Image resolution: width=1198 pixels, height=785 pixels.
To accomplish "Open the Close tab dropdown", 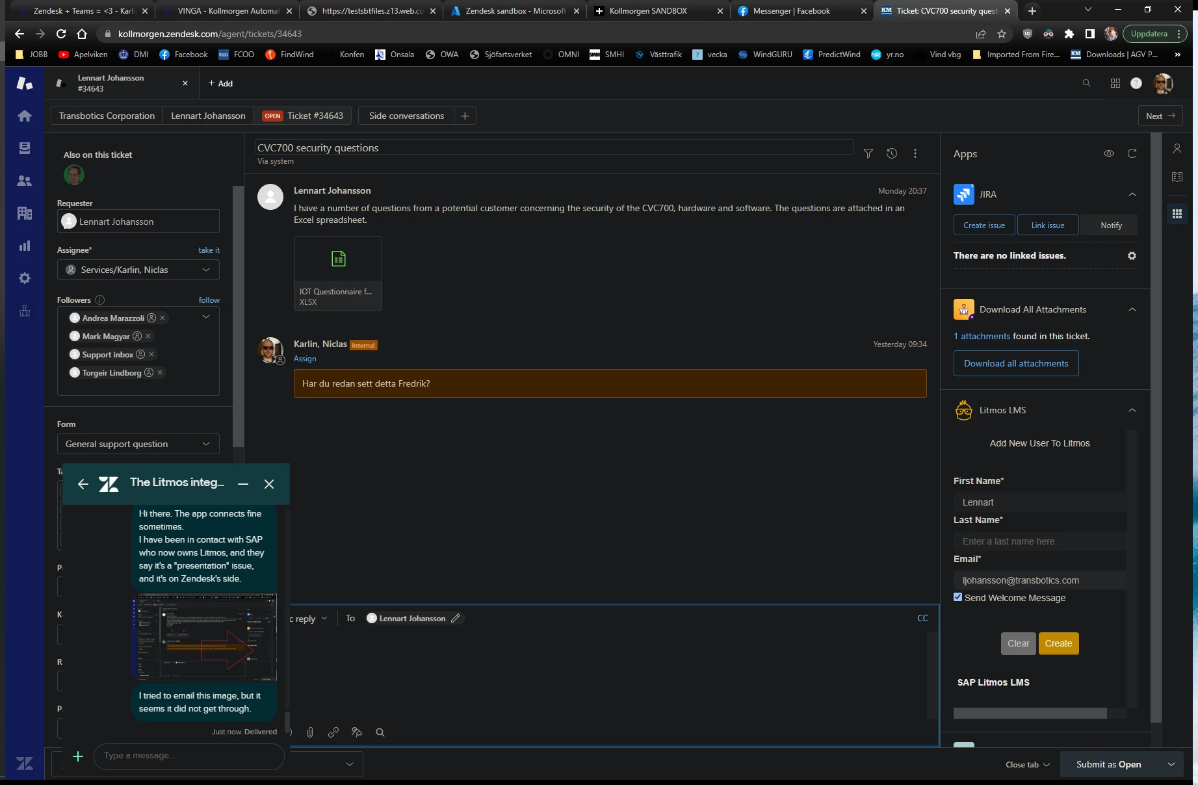I will click(x=1028, y=764).
